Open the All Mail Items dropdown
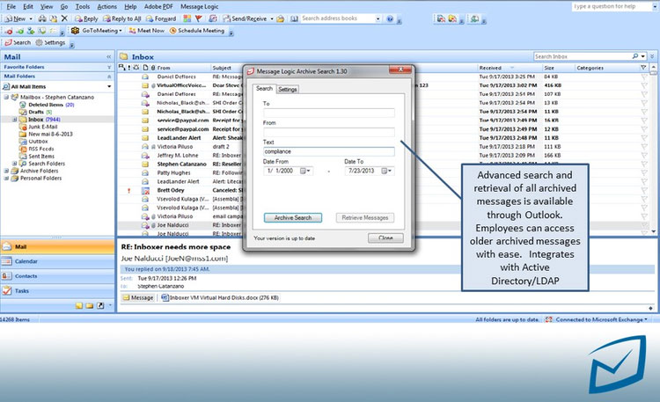Viewport: 660px width, 402px height. click(109, 86)
